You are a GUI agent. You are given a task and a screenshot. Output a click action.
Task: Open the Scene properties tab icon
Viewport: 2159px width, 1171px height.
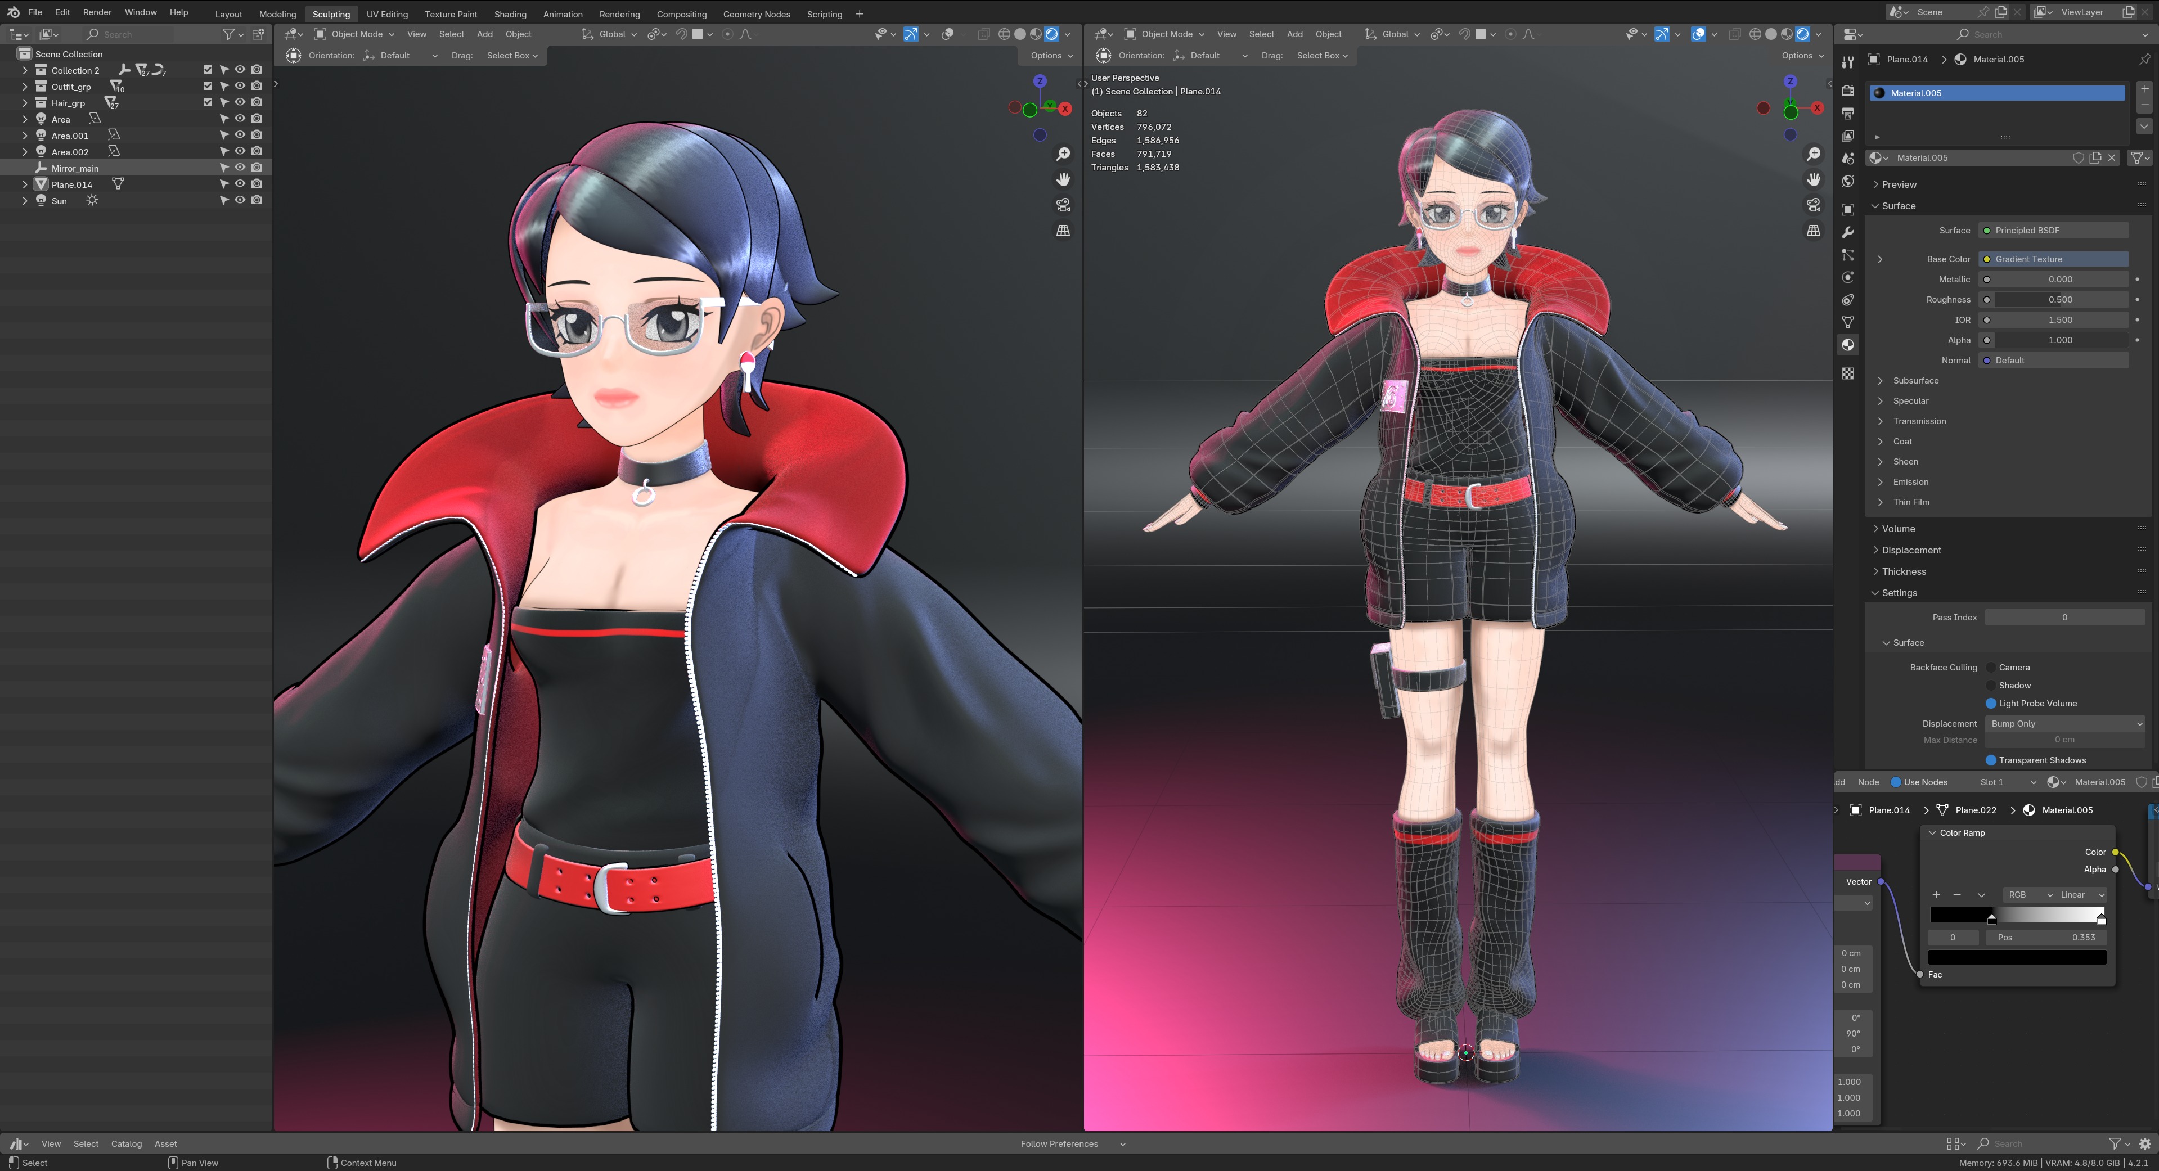click(x=1847, y=159)
